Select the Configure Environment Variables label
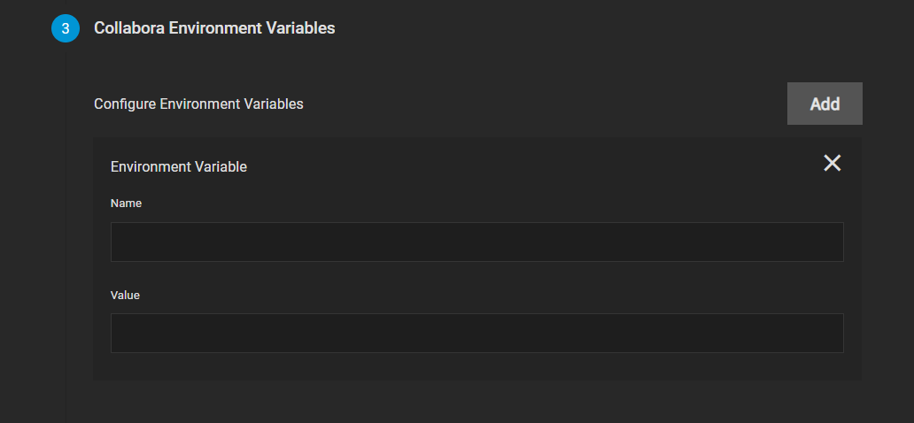Screen dimensions: 914x423 [198, 104]
